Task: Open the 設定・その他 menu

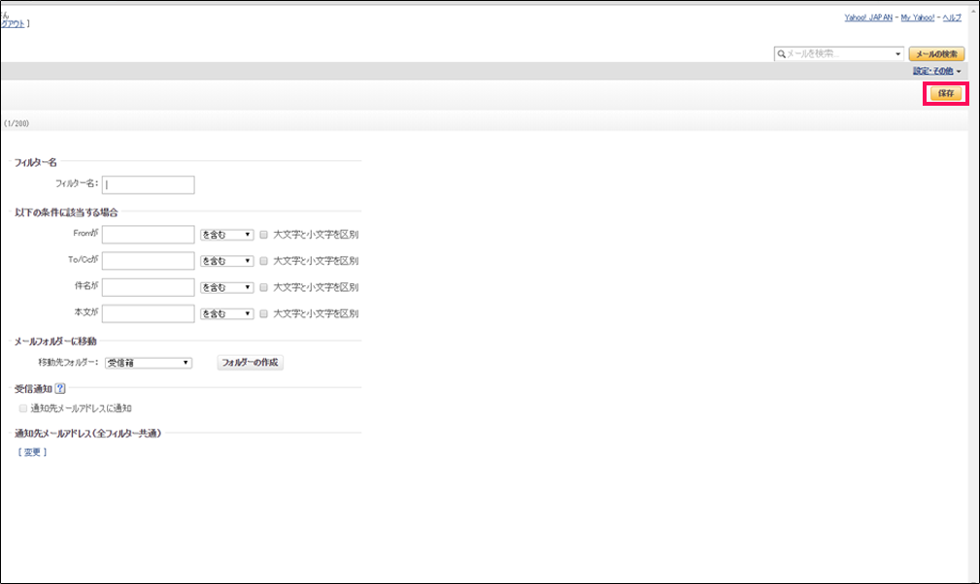Action: point(936,72)
